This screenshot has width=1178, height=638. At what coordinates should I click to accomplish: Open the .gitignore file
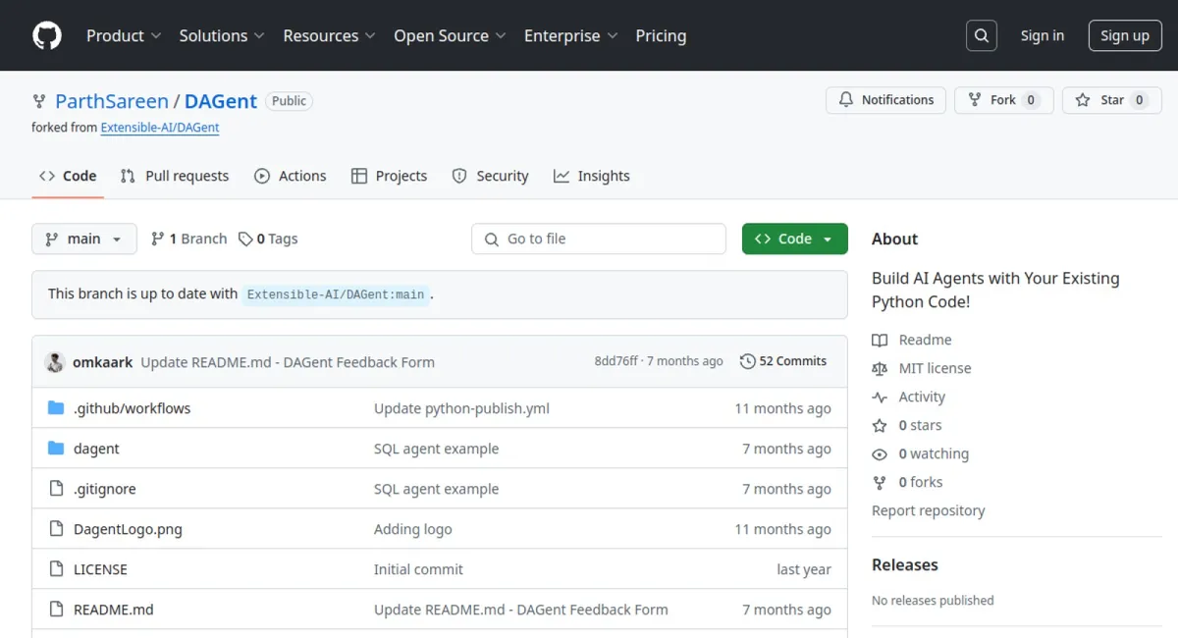105,489
